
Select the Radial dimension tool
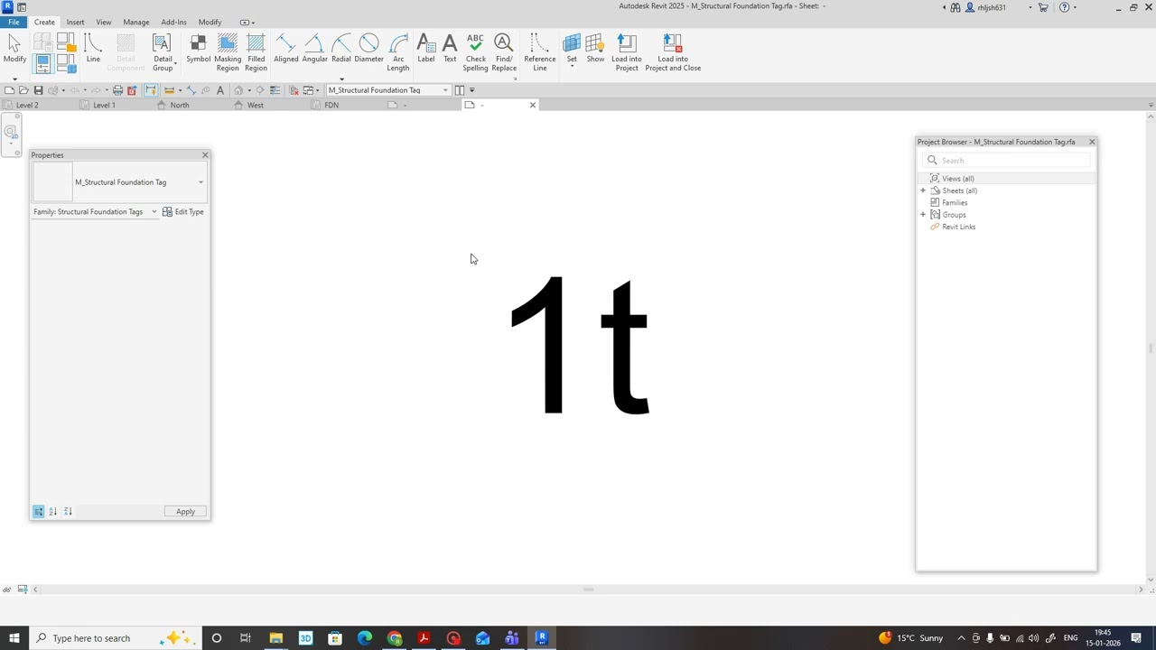[341, 49]
